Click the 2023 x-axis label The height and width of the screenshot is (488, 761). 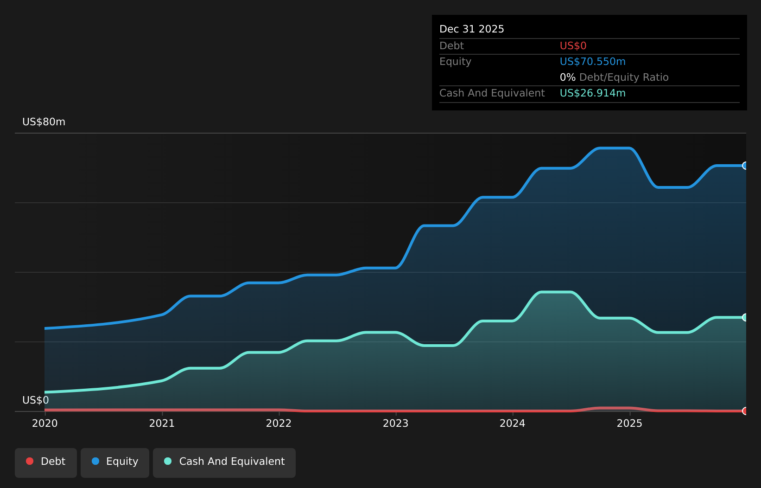[x=396, y=423]
